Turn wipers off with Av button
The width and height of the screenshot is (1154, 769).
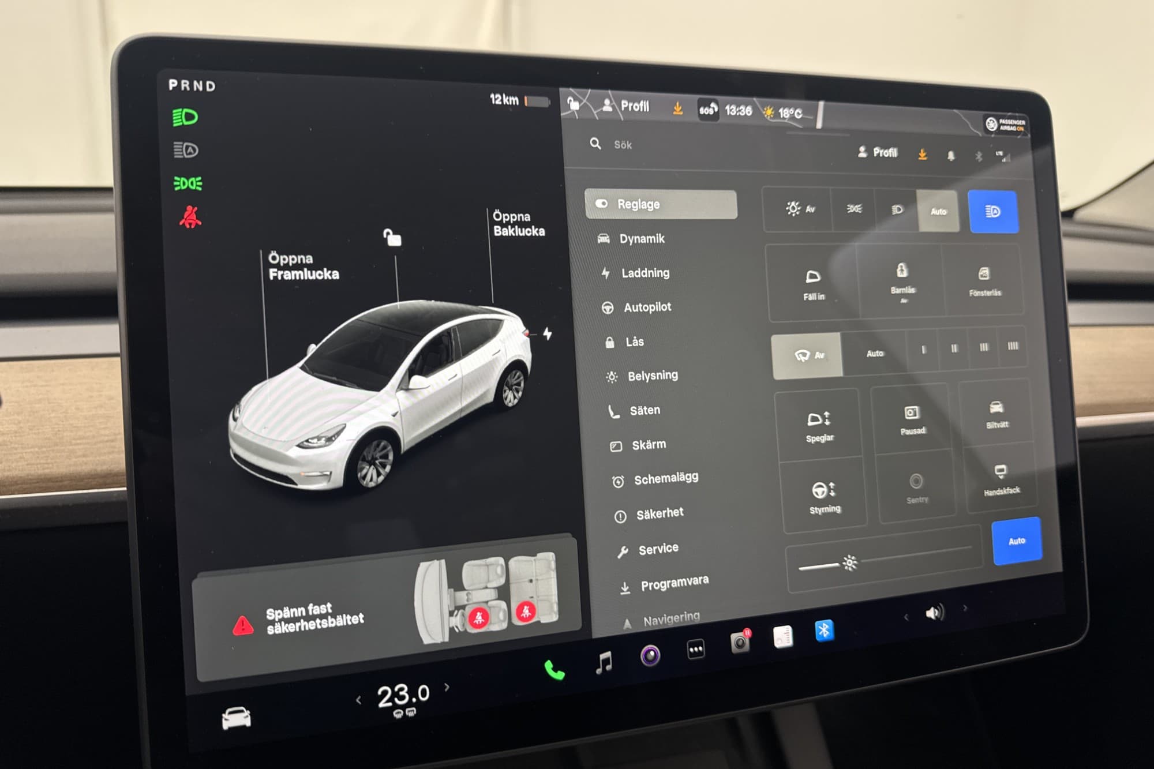(x=808, y=355)
